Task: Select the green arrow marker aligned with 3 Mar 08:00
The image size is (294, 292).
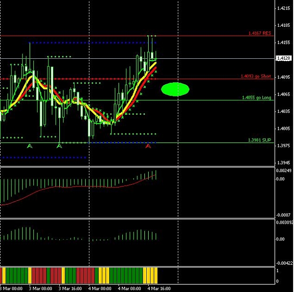Action: tap(30, 146)
